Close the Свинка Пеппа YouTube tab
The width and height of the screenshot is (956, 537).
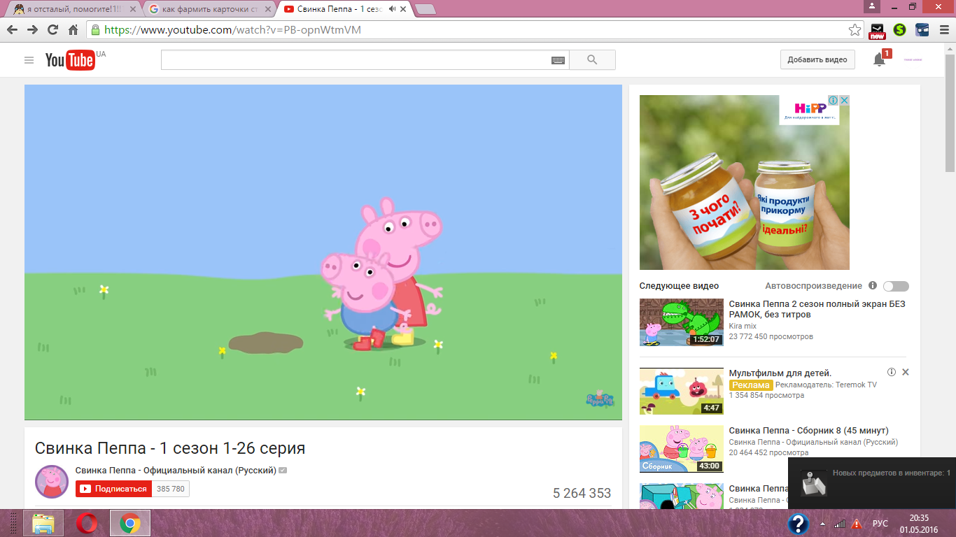[x=402, y=9]
